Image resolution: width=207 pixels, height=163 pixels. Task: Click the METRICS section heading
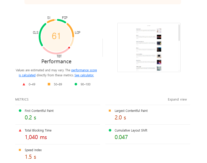22,100
